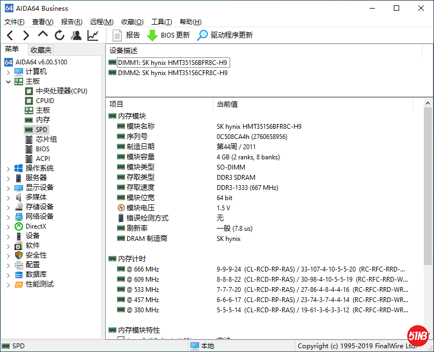This screenshot has width=434, height=352.
Task: Open 驱动程序更新 driver update
Action: coord(225,35)
